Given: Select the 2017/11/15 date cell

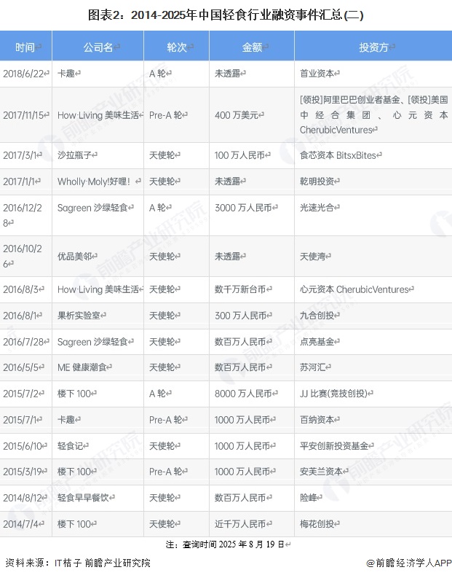Looking at the screenshot, I should pyautogui.click(x=26, y=115).
